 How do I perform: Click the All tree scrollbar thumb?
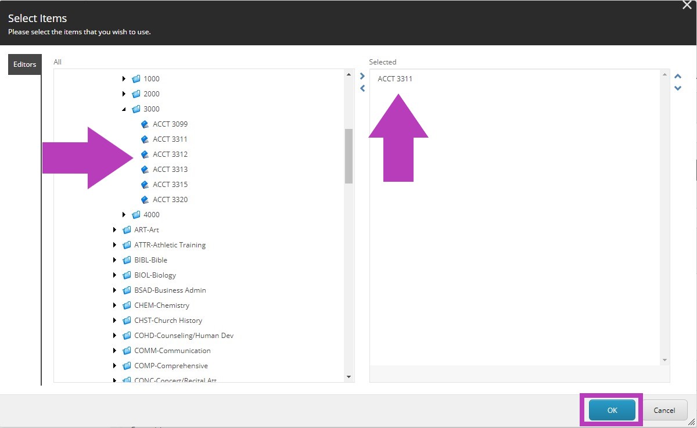coord(348,156)
